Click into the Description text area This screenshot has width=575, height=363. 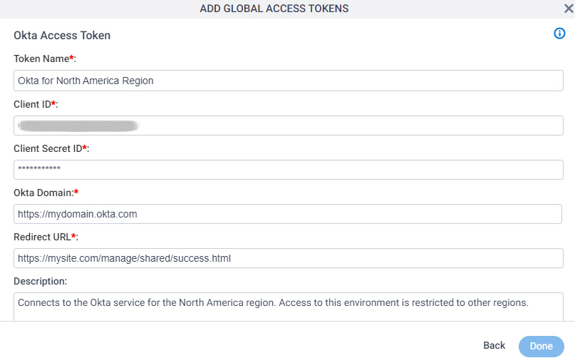click(x=289, y=307)
